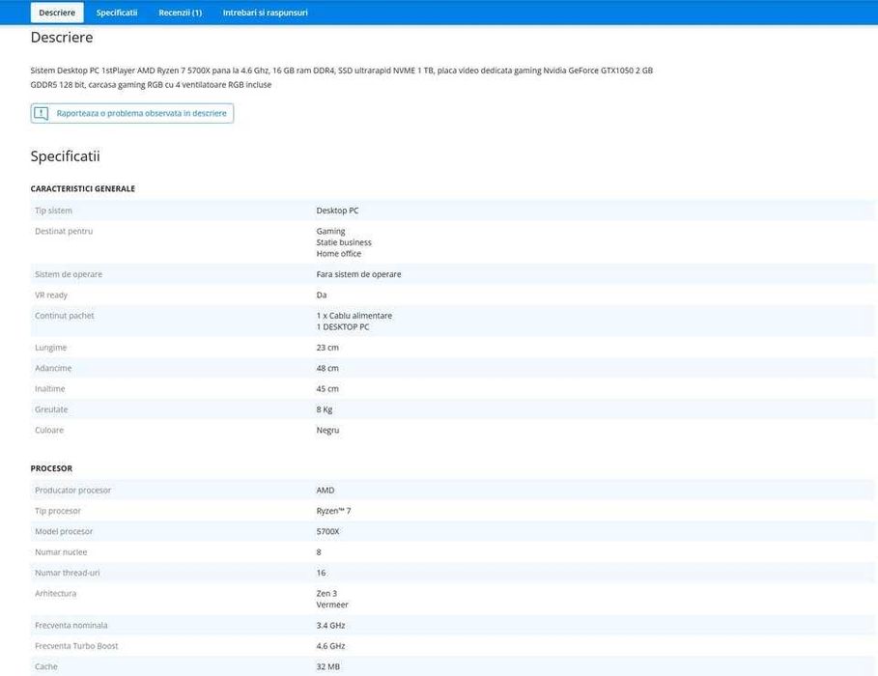The width and height of the screenshot is (878, 676).
Task: Select the 8 cores value
Action: (x=319, y=552)
